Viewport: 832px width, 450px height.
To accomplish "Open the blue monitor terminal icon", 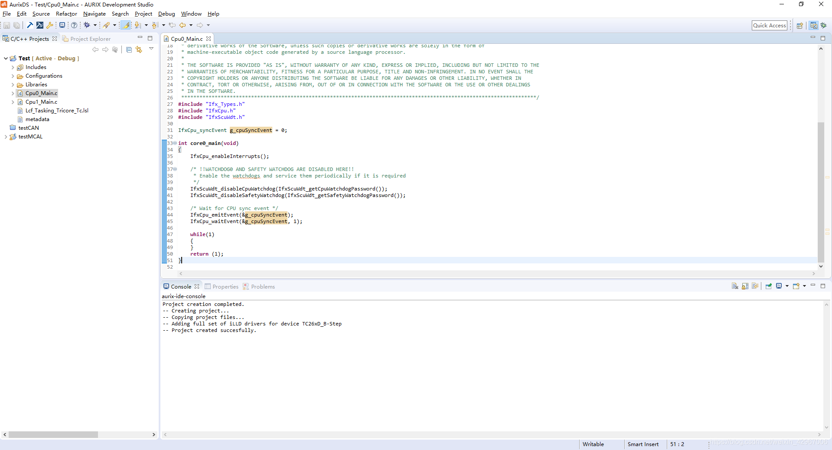I will coord(62,25).
